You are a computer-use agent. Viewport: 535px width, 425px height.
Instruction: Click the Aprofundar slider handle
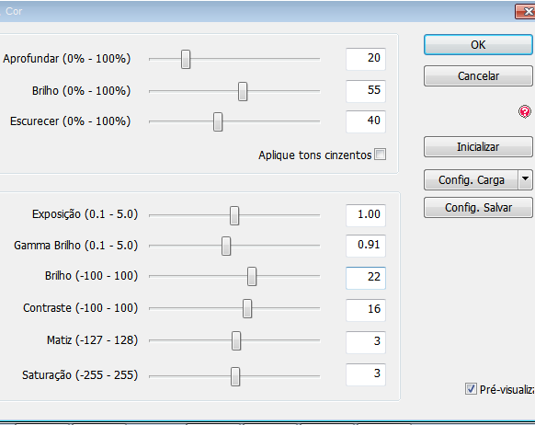click(186, 59)
